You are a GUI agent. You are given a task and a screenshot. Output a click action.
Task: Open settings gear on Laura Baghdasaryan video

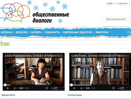point(47,88)
